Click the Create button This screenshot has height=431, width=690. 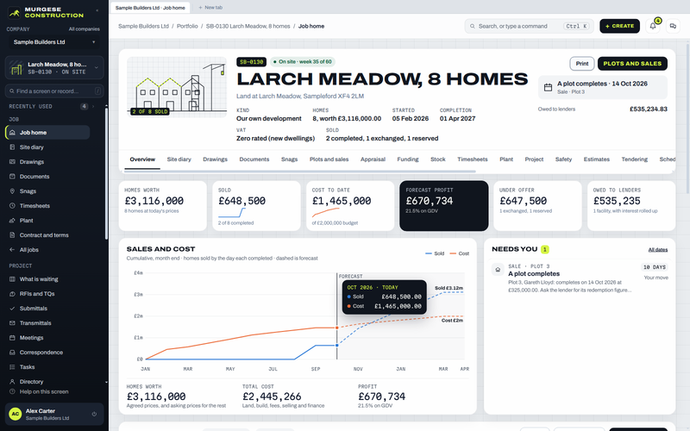[619, 26]
